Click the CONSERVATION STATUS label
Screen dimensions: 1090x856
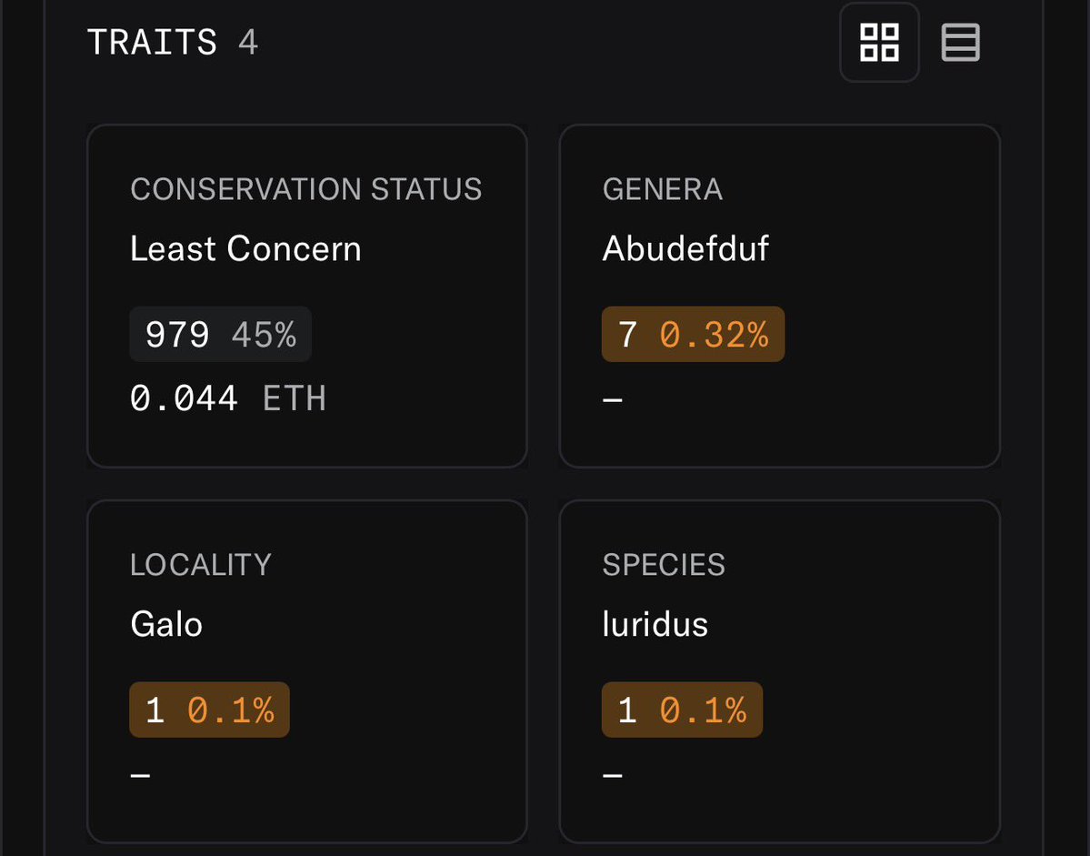click(x=305, y=189)
